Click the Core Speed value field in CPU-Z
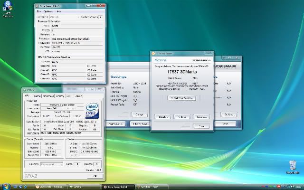 pyautogui.click(x=51, y=144)
